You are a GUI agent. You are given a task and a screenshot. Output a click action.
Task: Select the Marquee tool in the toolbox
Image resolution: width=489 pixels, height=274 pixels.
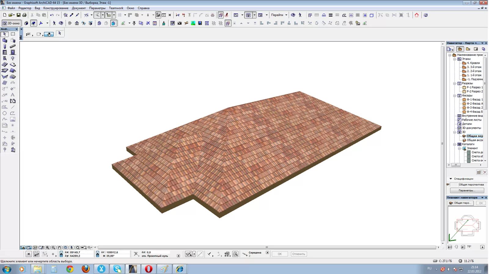point(13,34)
